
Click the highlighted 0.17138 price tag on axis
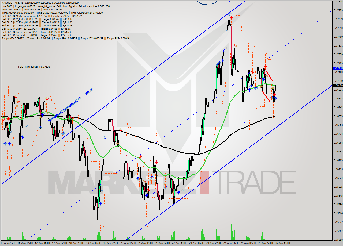point(338,68)
